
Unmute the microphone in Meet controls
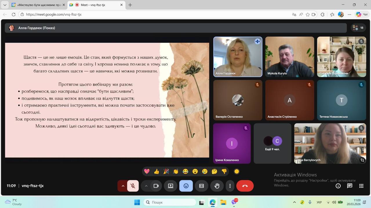133,186
